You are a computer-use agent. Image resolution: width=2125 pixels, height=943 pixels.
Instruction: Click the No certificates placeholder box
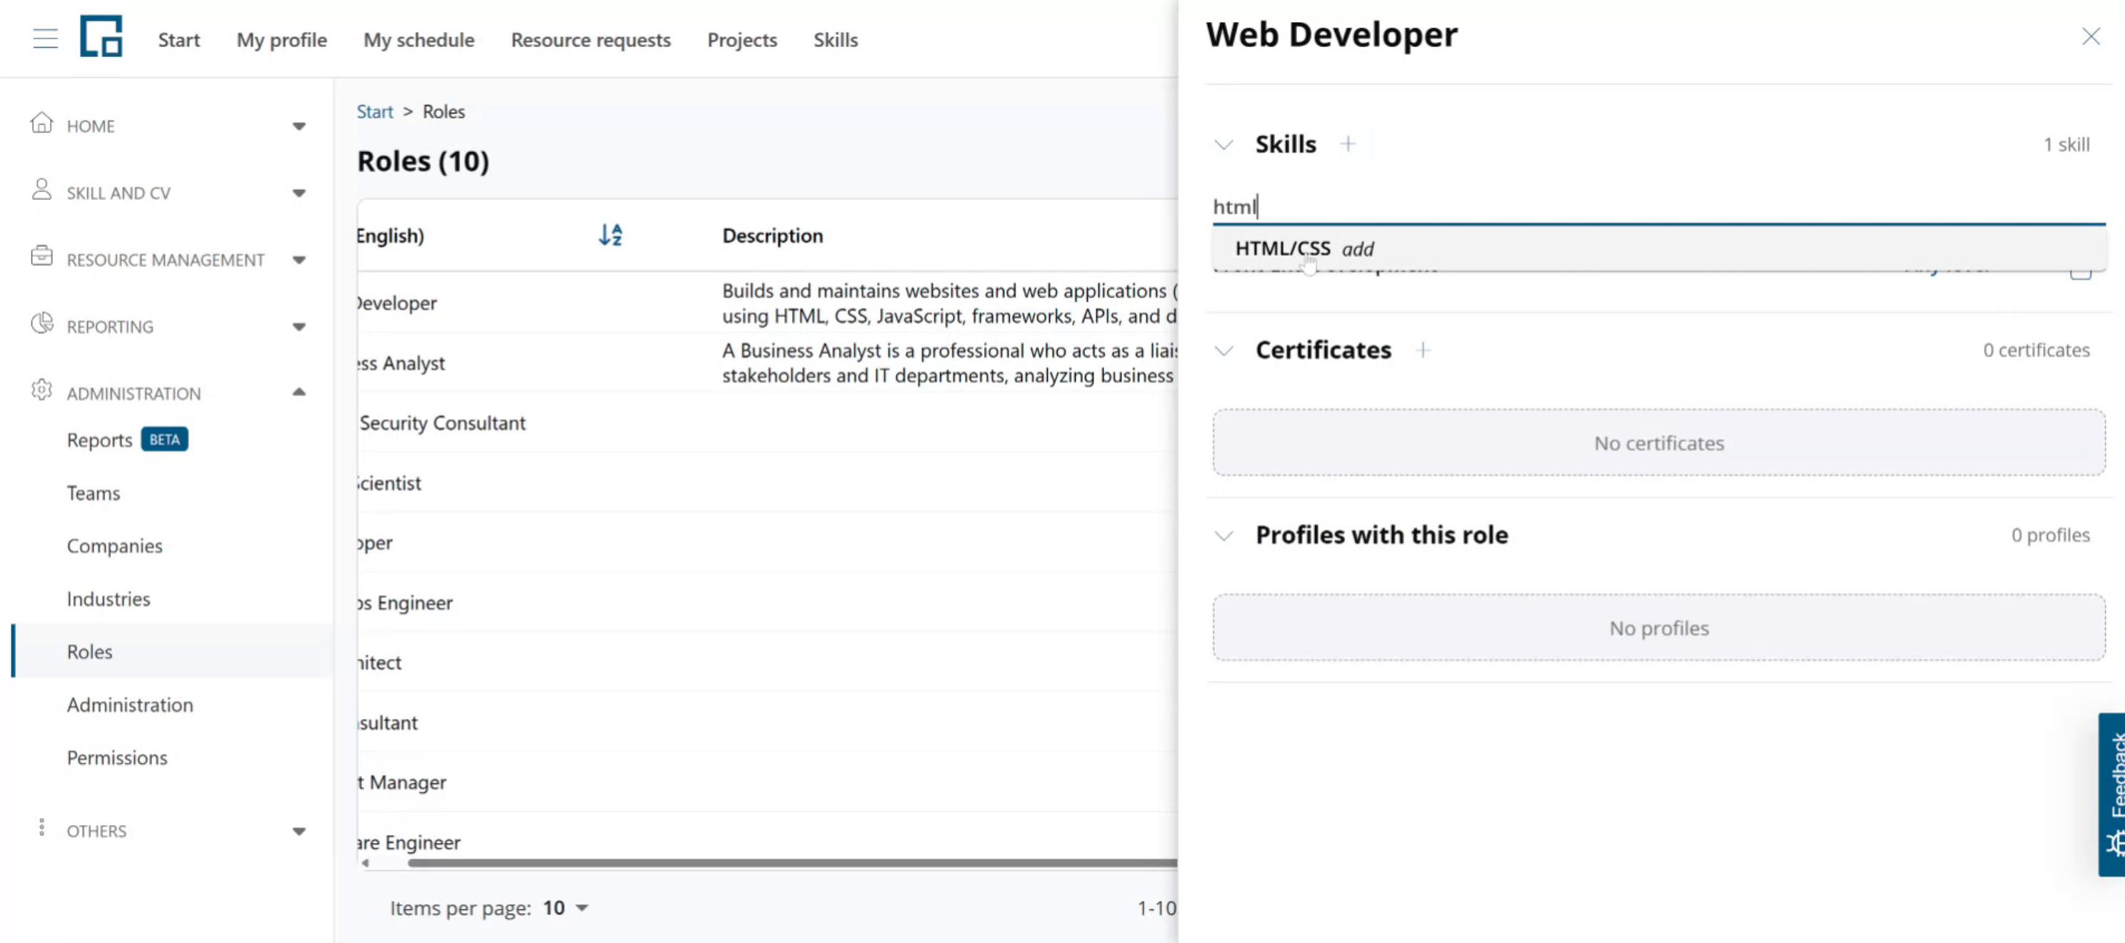(1659, 443)
